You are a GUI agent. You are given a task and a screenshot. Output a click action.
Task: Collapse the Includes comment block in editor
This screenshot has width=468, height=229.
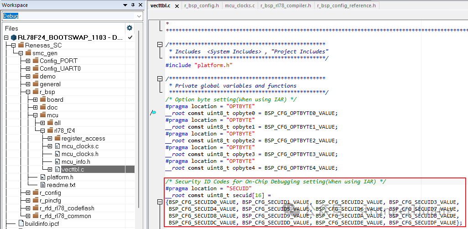point(160,45)
